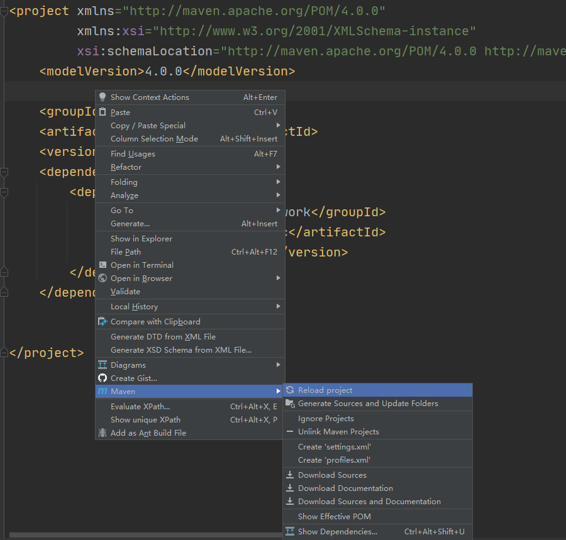
Task: Click the Diagrams icon in the context menu
Action: [x=103, y=365]
